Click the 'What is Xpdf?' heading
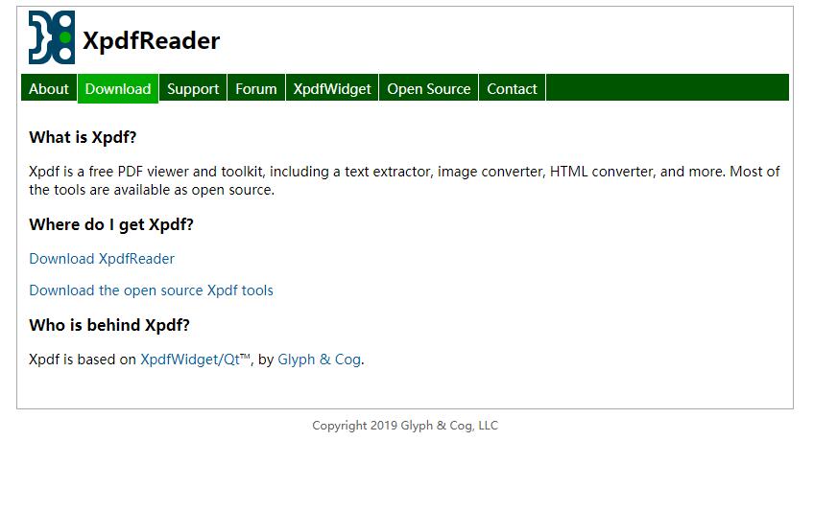The image size is (814, 511). coord(83,137)
